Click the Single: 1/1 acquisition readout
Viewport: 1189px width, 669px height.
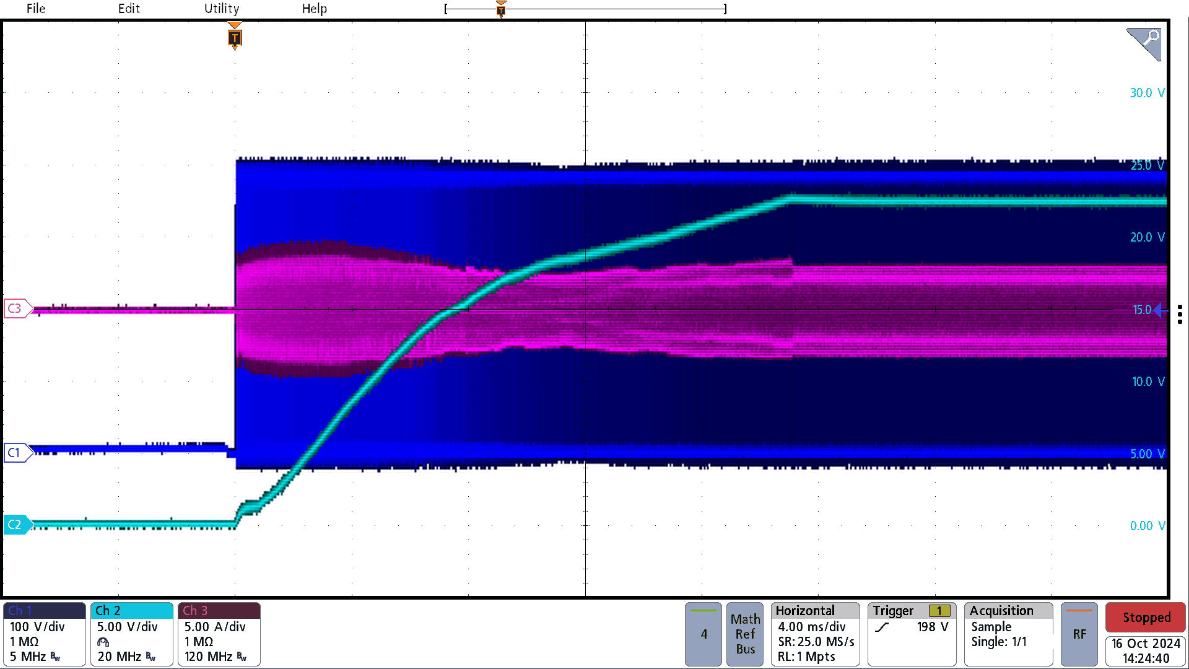pos(998,642)
